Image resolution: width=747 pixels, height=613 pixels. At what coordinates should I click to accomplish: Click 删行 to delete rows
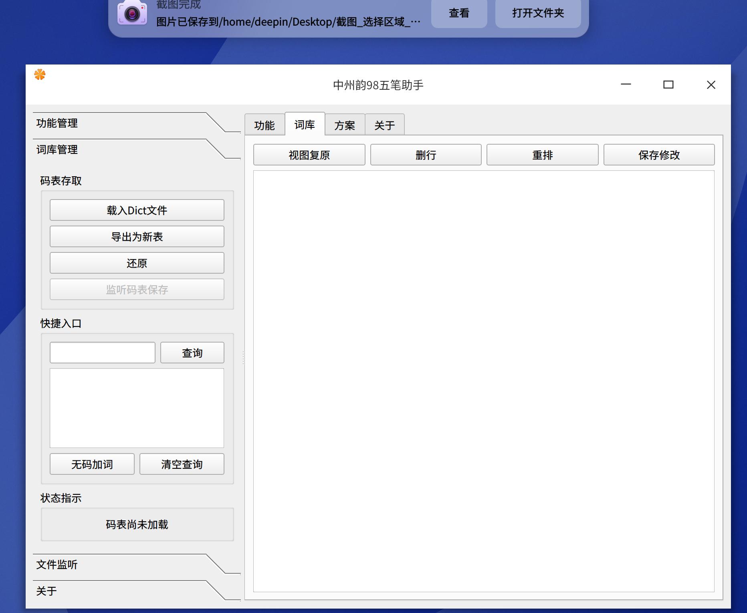click(426, 155)
